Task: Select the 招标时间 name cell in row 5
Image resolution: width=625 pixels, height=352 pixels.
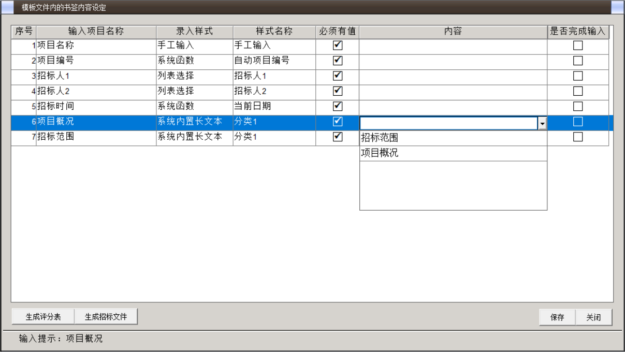Action: pyautogui.click(x=96, y=107)
